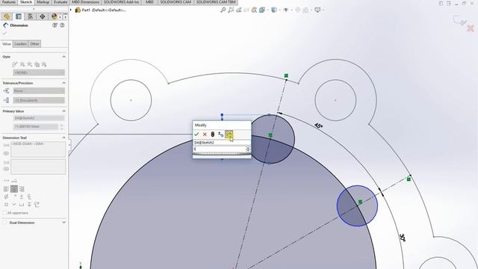The width and height of the screenshot is (478, 269).
Task: Open the Tolerance Type dropdown
Action: [x=39, y=91]
